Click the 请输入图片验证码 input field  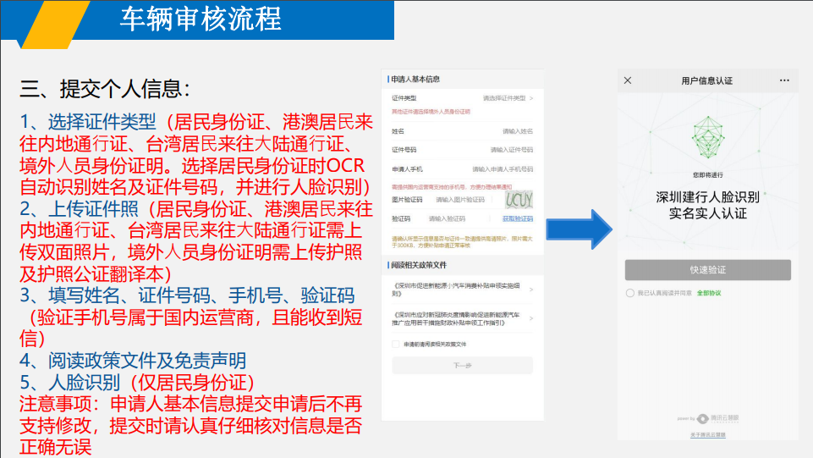pyautogui.click(x=460, y=200)
